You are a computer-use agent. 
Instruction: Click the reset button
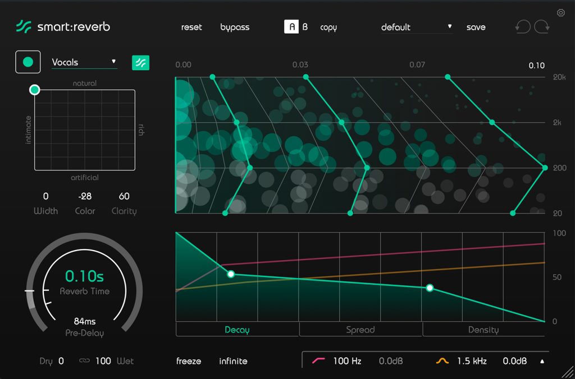coord(191,26)
